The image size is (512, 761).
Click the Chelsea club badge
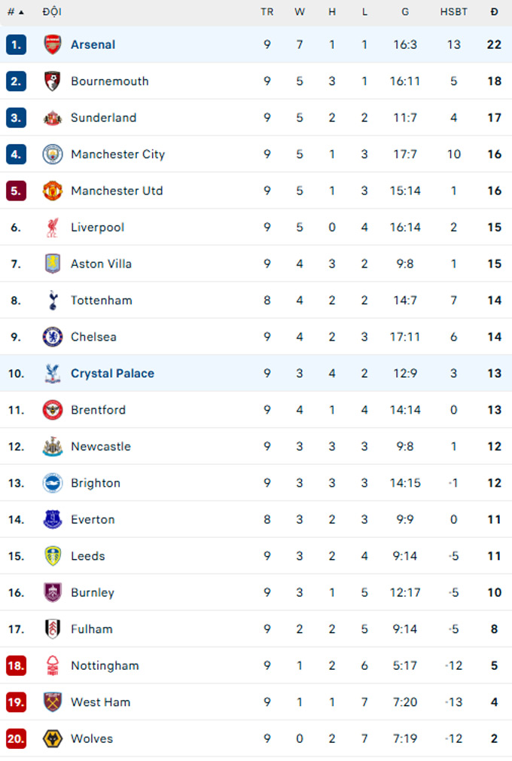pyautogui.click(x=52, y=337)
